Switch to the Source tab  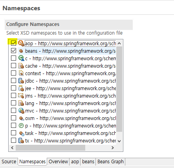(9, 162)
